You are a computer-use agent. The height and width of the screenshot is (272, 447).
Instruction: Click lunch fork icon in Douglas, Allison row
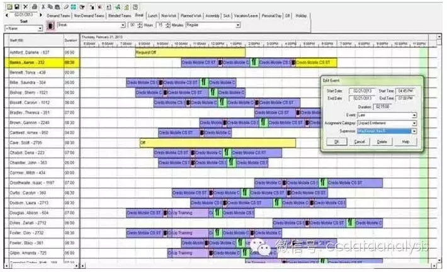(217, 213)
